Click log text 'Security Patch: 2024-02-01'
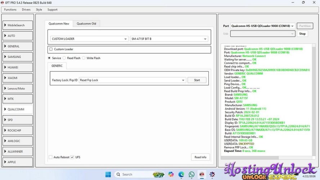Screen dimensions: 320x180 pos(242,112)
